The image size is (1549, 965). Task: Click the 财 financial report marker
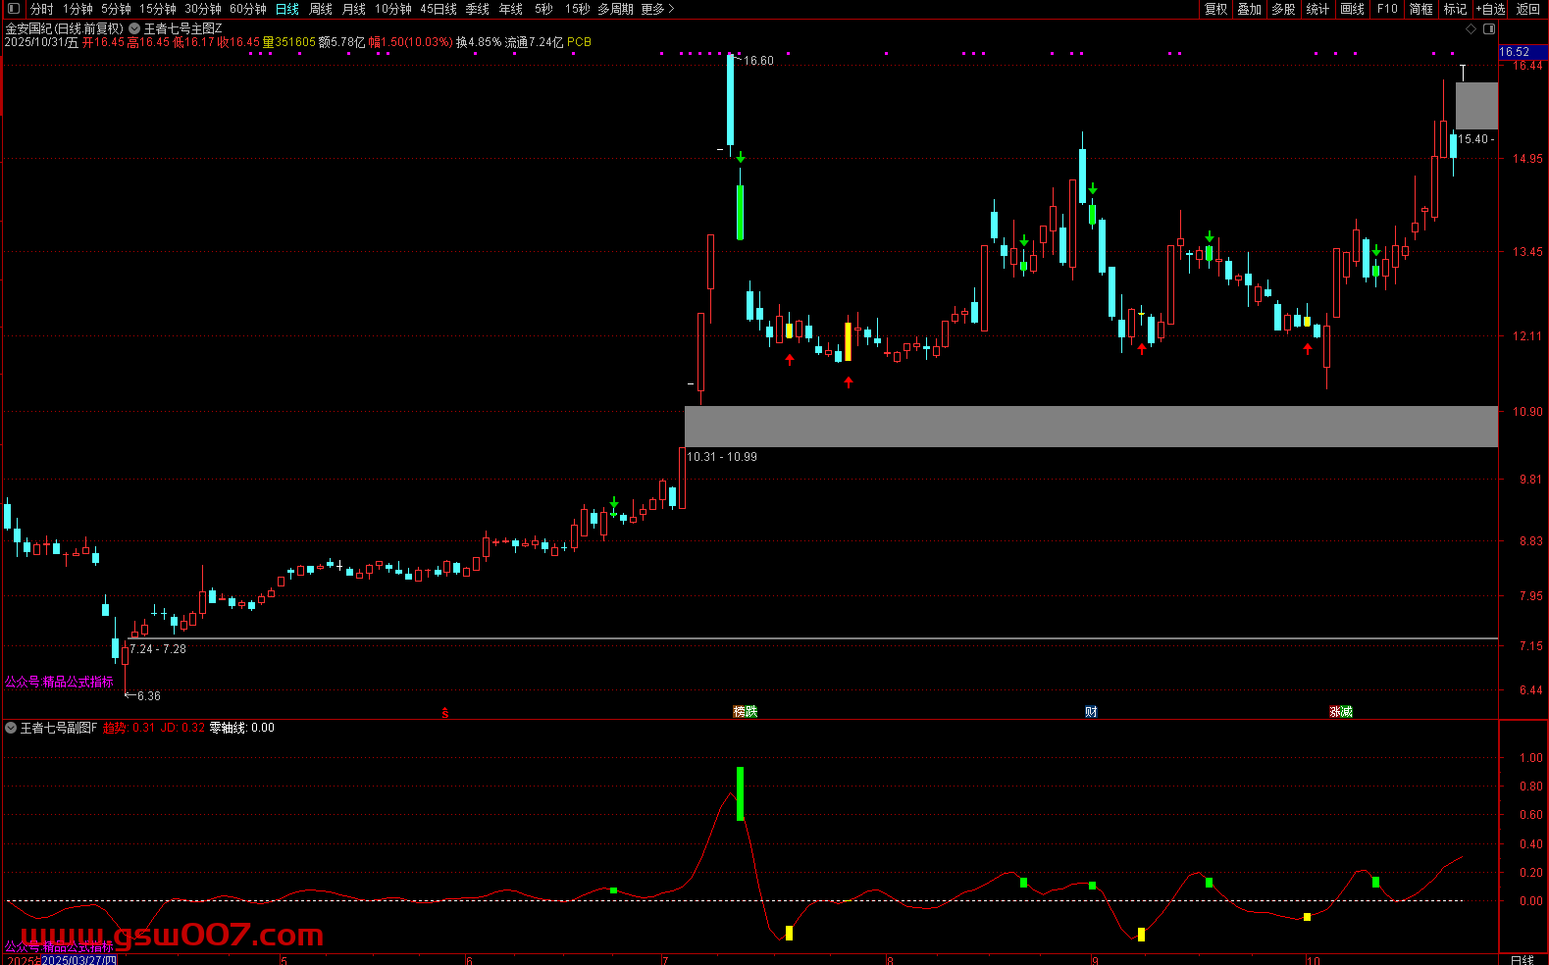[1091, 712]
